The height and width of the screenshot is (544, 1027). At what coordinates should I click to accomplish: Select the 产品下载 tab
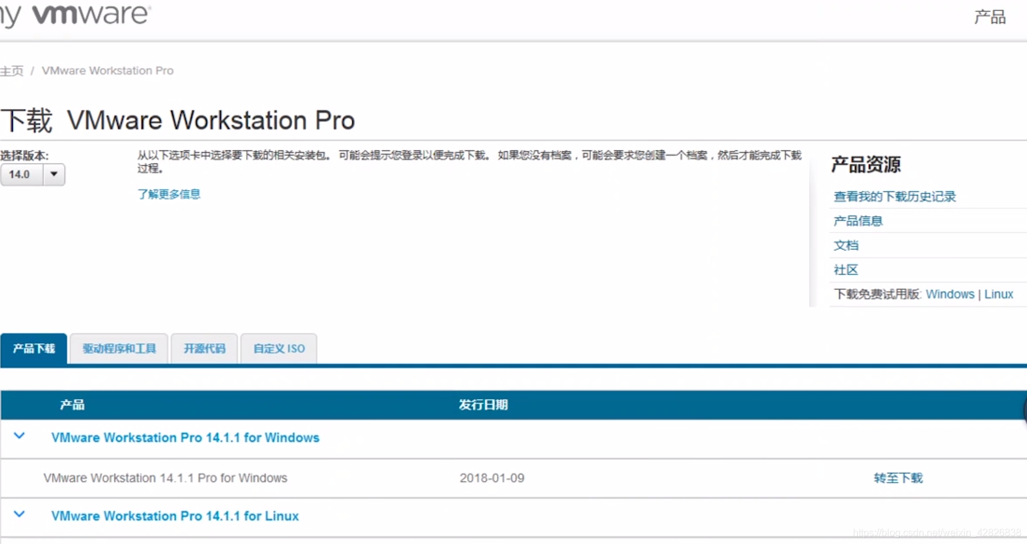point(34,348)
